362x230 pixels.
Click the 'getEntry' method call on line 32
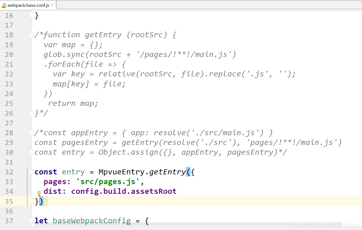(x=167, y=172)
